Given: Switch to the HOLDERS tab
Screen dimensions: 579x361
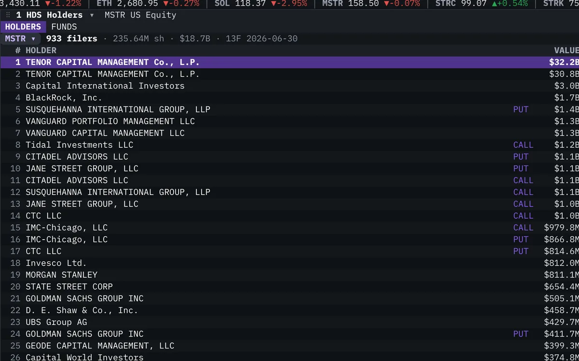Looking at the screenshot, I should click(x=23, y=27).
